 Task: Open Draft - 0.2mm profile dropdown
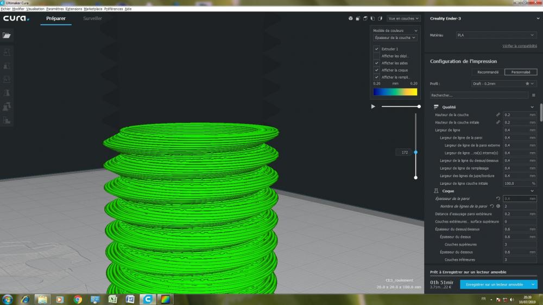point(504,83)
